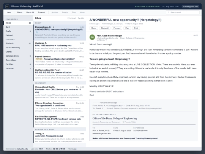
Task: Open Heimerdinger's WONDERFUL new opportunity message
Action: pos(60,32)
